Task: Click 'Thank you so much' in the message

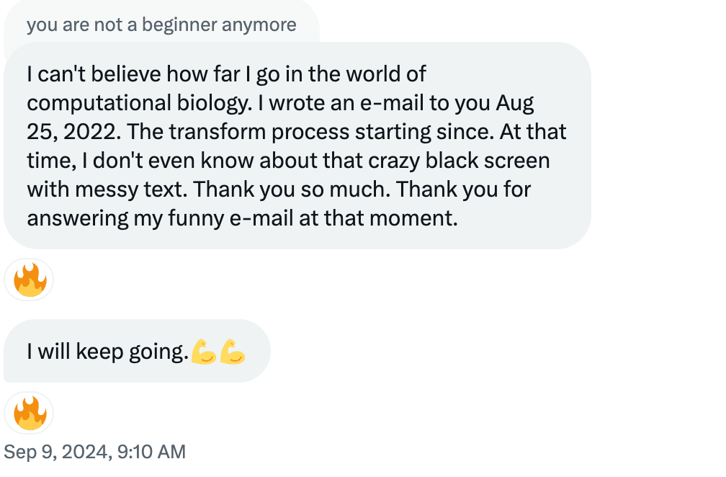Action: click(292, 190)
